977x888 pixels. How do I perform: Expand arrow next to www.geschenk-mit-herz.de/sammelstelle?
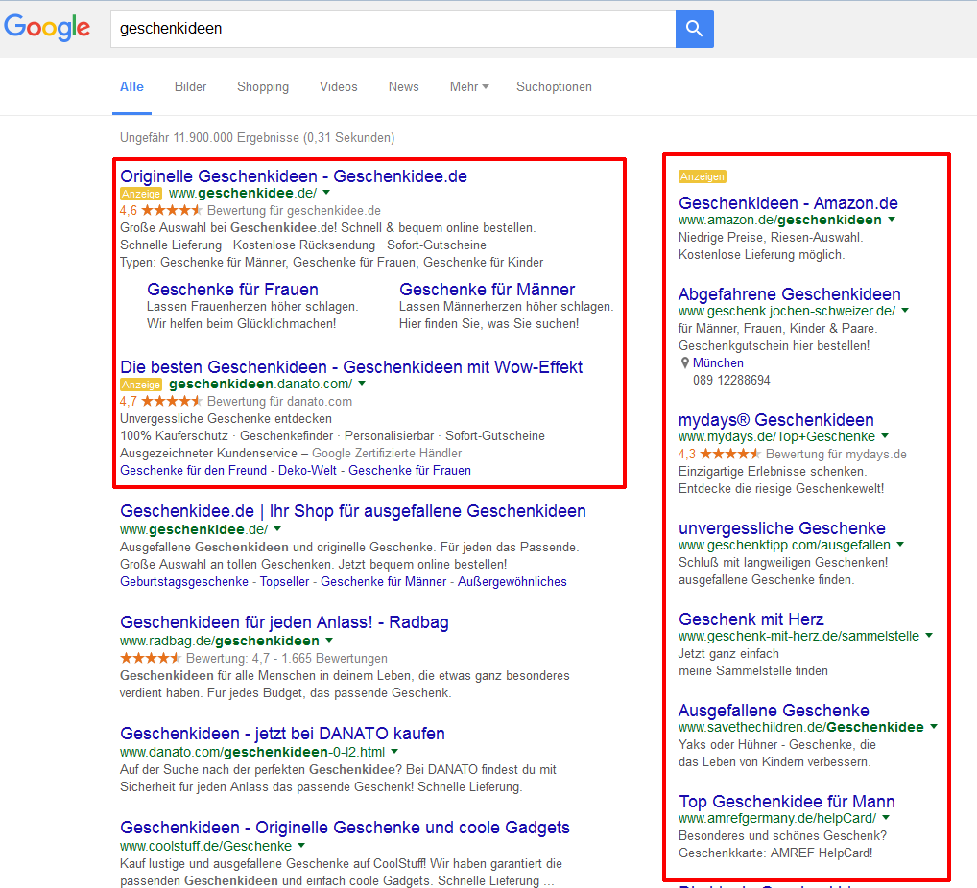pos(929,635)
